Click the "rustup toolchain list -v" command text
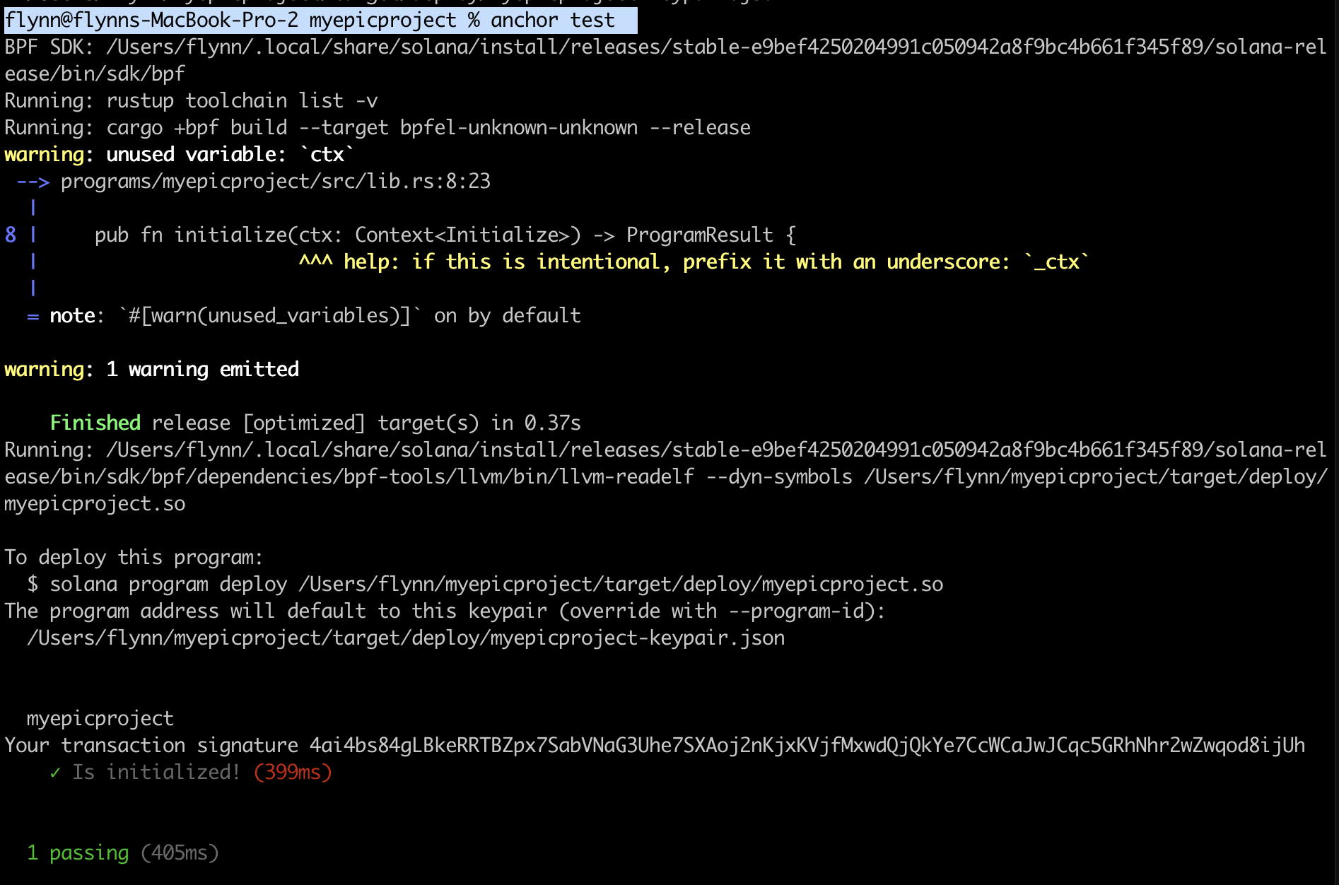The image size is (1339, 885). [240, 100]
